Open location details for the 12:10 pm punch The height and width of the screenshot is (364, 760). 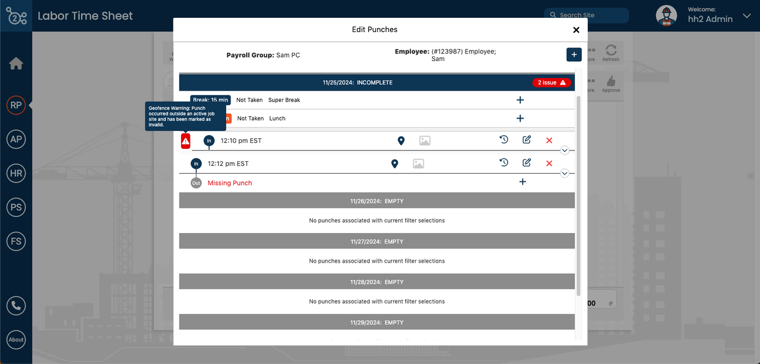[x=401, y=141]
